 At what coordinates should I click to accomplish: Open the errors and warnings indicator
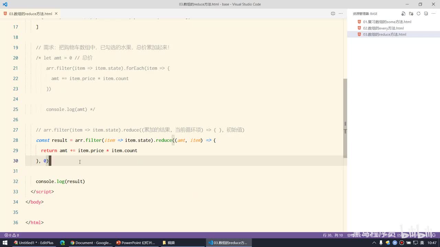(12, 235)
